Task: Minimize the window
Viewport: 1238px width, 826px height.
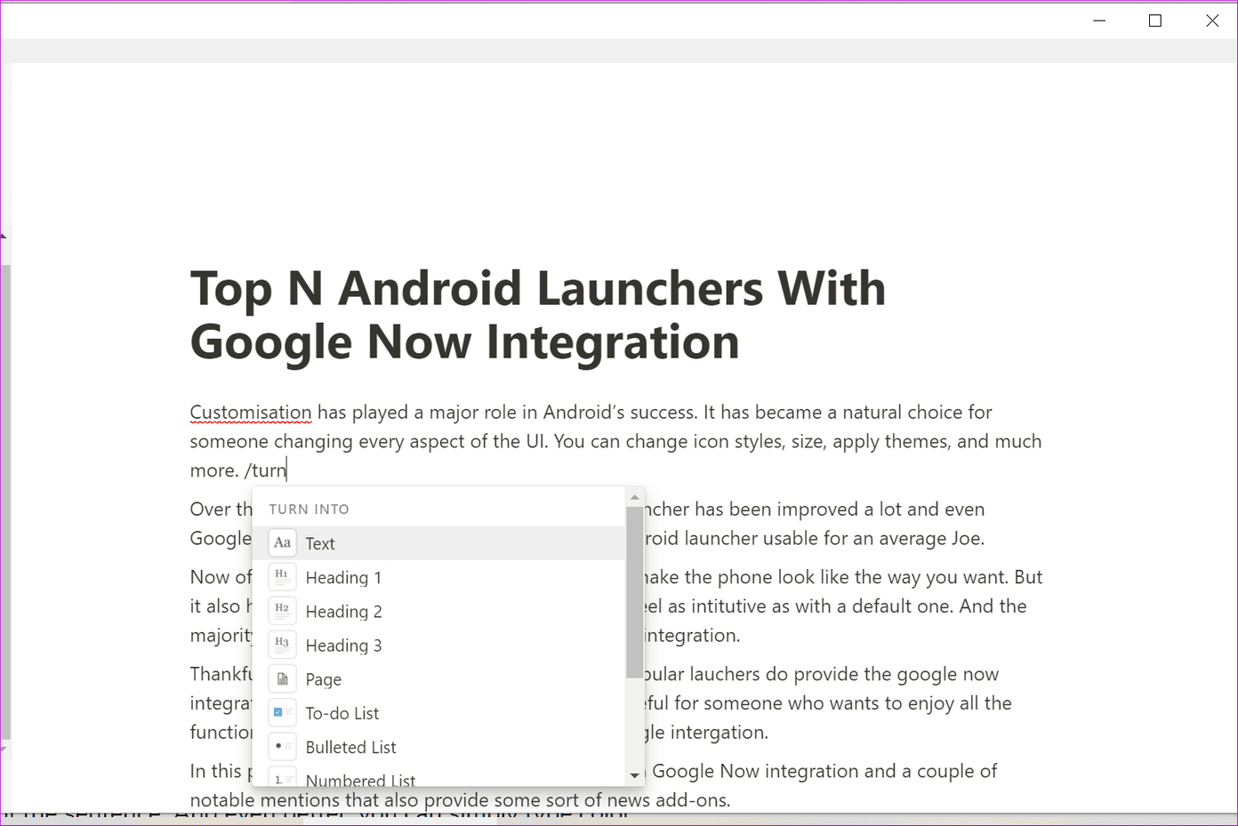Action: pos(1099,20)
